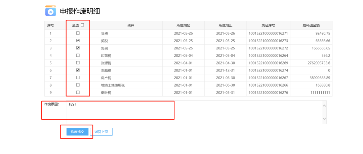Click the amount 556.2

click(326, 55)
